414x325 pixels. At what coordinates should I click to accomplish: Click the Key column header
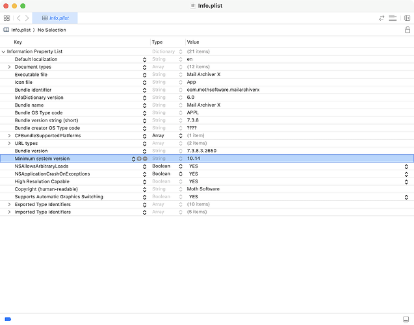[x=18, y=42]
